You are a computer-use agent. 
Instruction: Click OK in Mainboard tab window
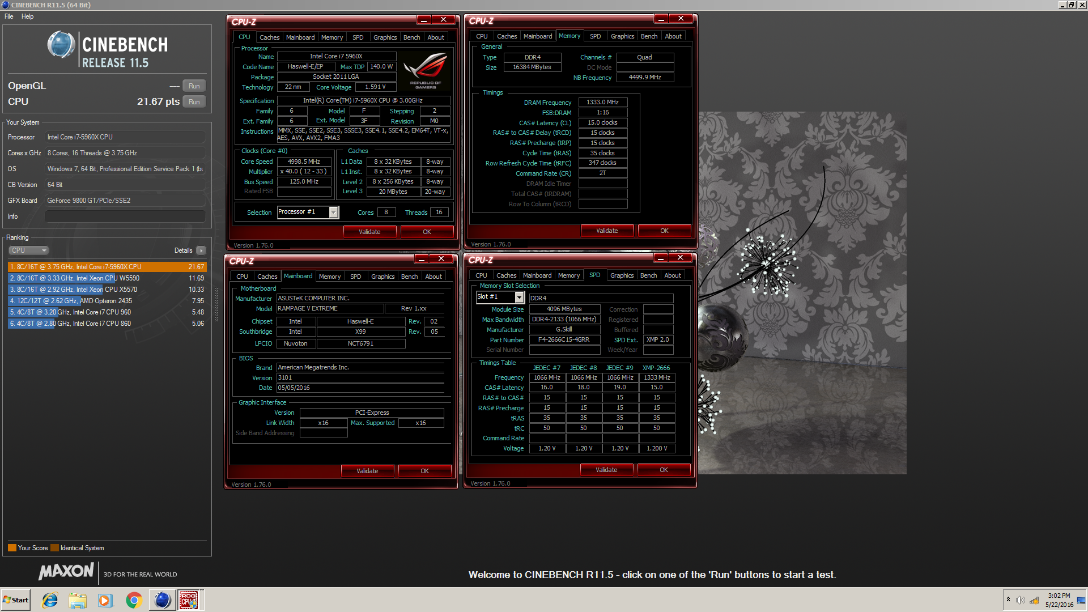coord(424,471)
